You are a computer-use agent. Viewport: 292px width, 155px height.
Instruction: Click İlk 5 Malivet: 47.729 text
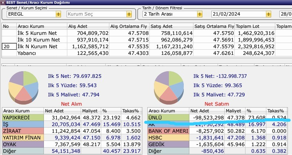(x=219, y=95)
